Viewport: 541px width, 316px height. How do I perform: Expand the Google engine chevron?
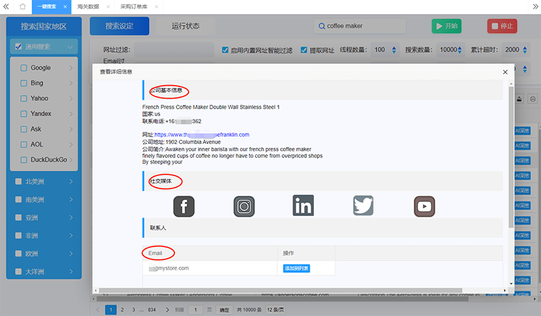(71, 68)
